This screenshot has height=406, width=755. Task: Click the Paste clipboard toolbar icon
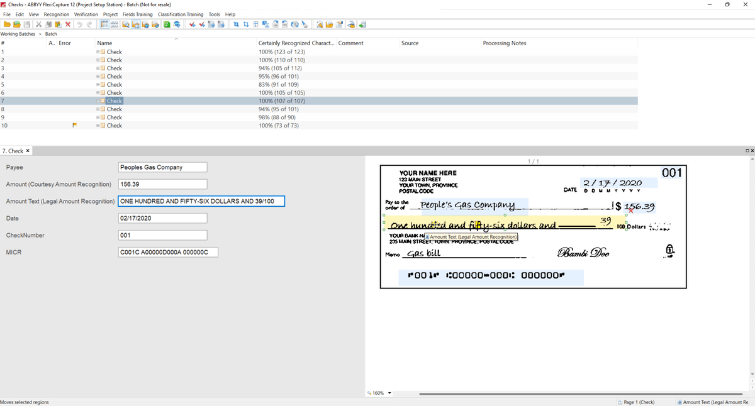(57, 25)
